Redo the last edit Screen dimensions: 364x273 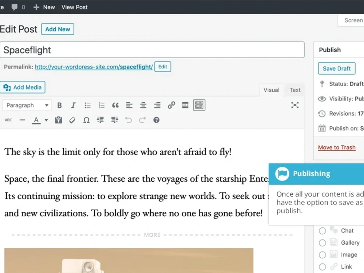tap(142, 120)
